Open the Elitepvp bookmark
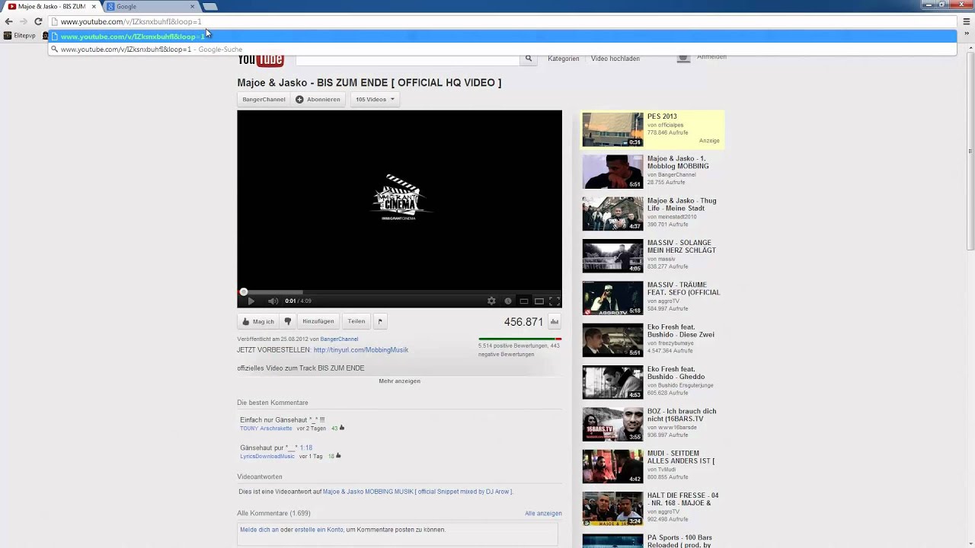Screen dimensions: 975x548 tap(20, 36)
